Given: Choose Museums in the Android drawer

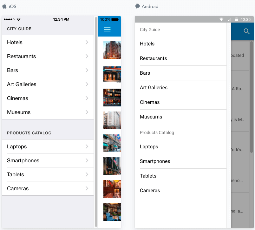Looking at the screenshot, I should (x=181, y=117).
